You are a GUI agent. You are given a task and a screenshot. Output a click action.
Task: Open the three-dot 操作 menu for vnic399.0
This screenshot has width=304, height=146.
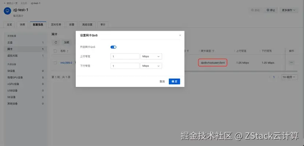[292, 62]
